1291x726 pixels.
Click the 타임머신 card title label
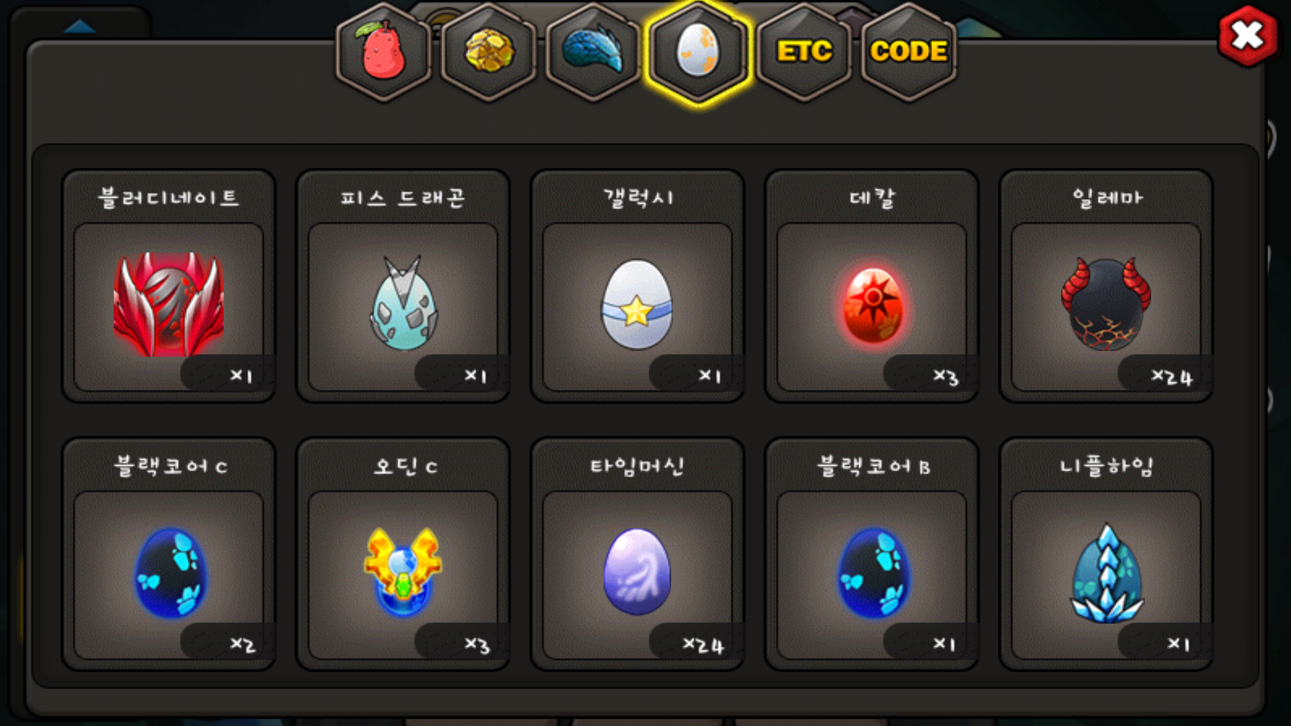(x=637, y=466)
